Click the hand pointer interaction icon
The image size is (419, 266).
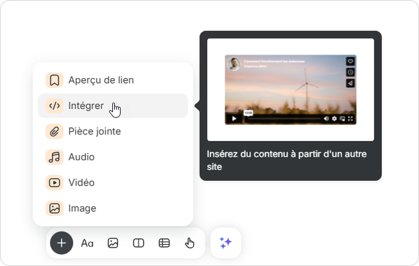189,243
